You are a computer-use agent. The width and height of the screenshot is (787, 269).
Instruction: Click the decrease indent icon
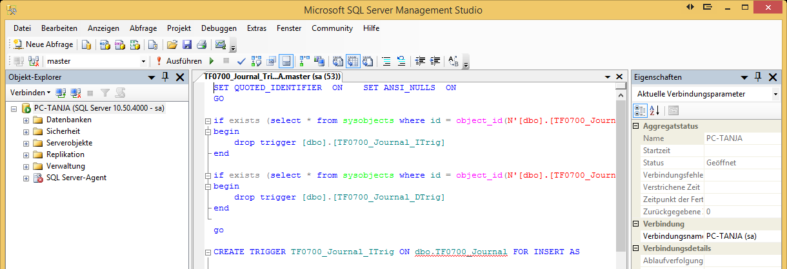(x=420, y=61)
